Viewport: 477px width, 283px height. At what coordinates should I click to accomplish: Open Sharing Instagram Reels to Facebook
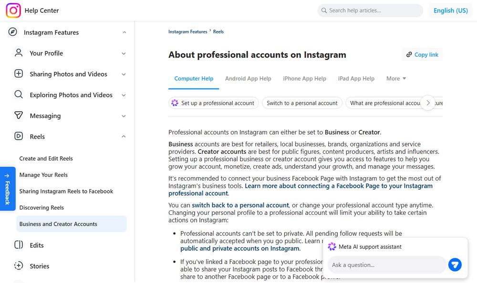coord(66,191)
